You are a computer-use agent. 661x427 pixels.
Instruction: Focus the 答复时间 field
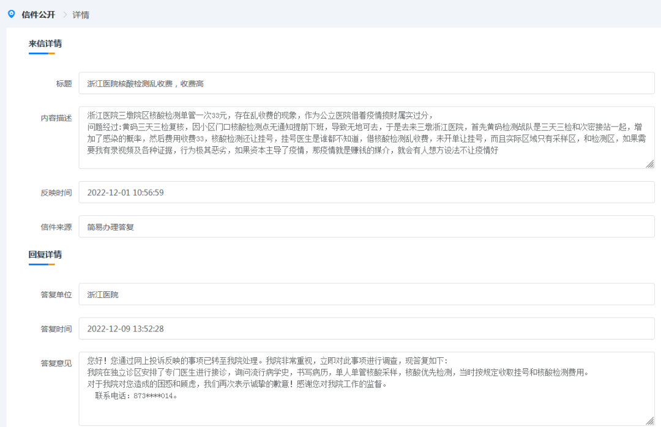click(x=367, y=329)
